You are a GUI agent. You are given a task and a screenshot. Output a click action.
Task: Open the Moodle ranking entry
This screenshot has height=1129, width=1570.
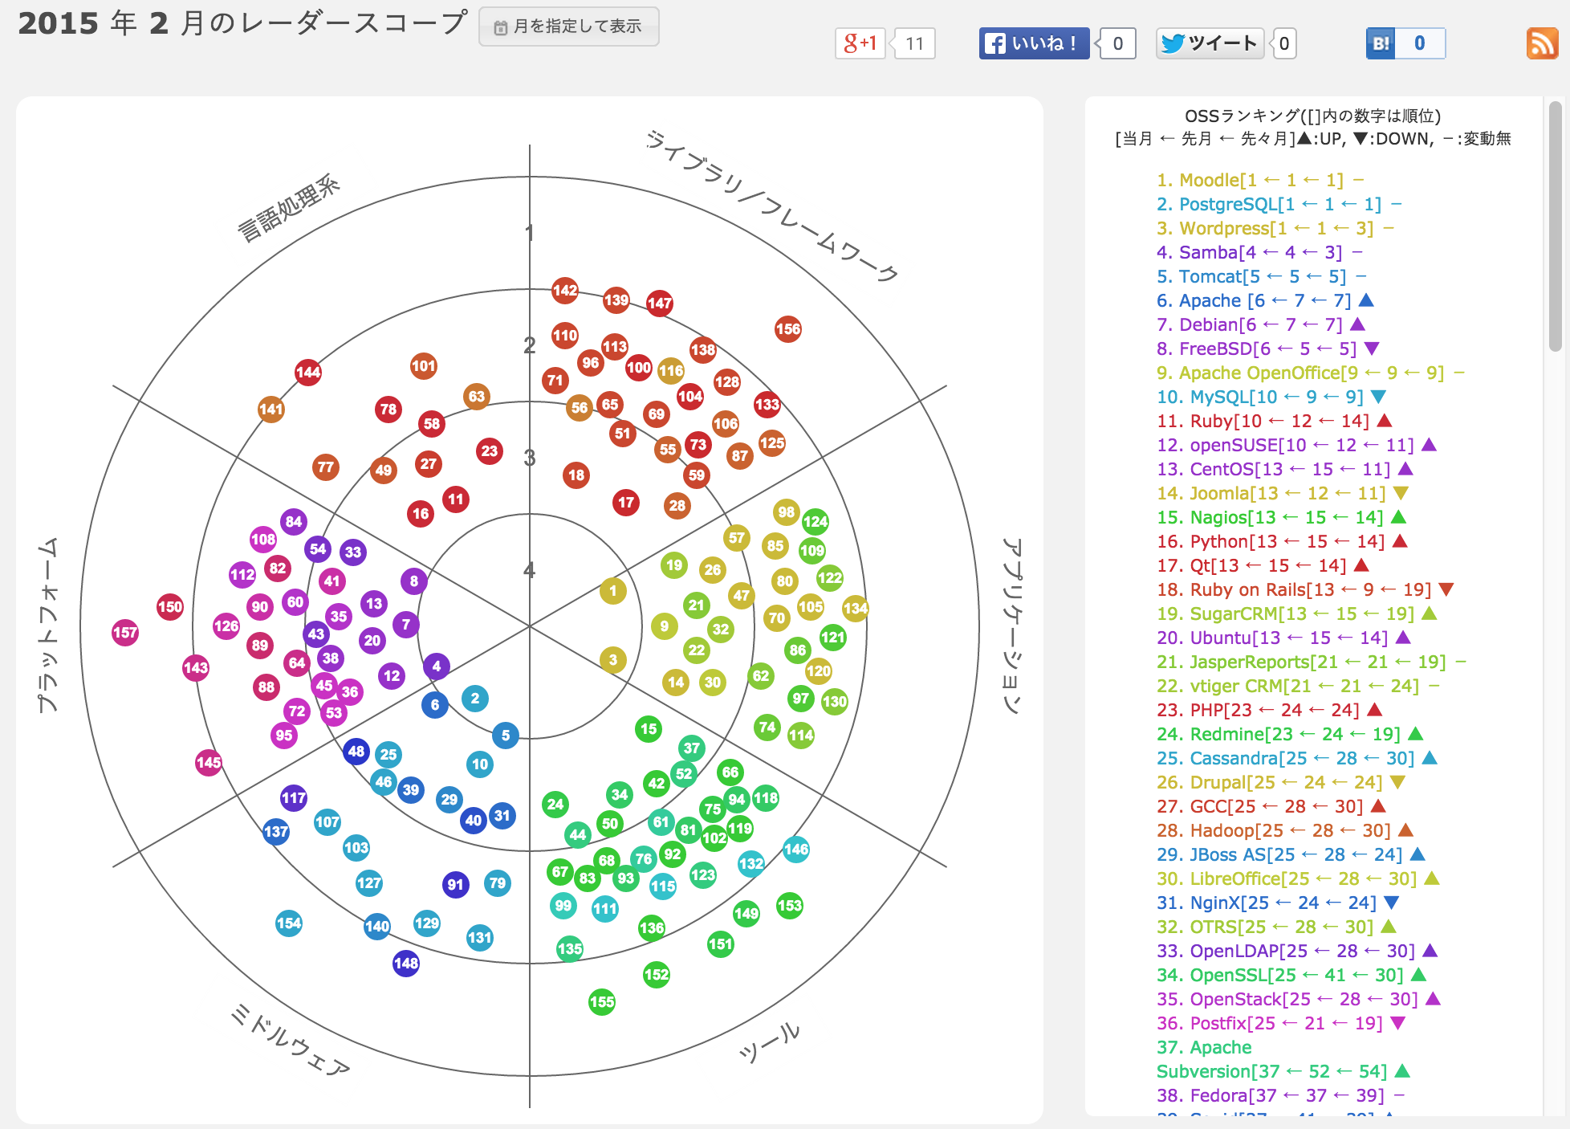click(x=1209, y=180)
